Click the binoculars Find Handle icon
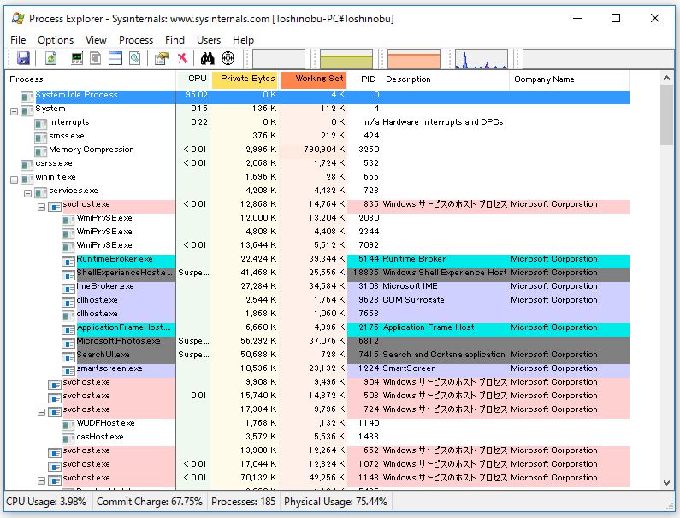 207,58
